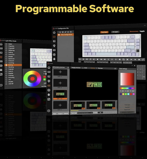The image size is (147, 159).
Task: Choose the Spectrum light effect option
Action: pos(11,59)
